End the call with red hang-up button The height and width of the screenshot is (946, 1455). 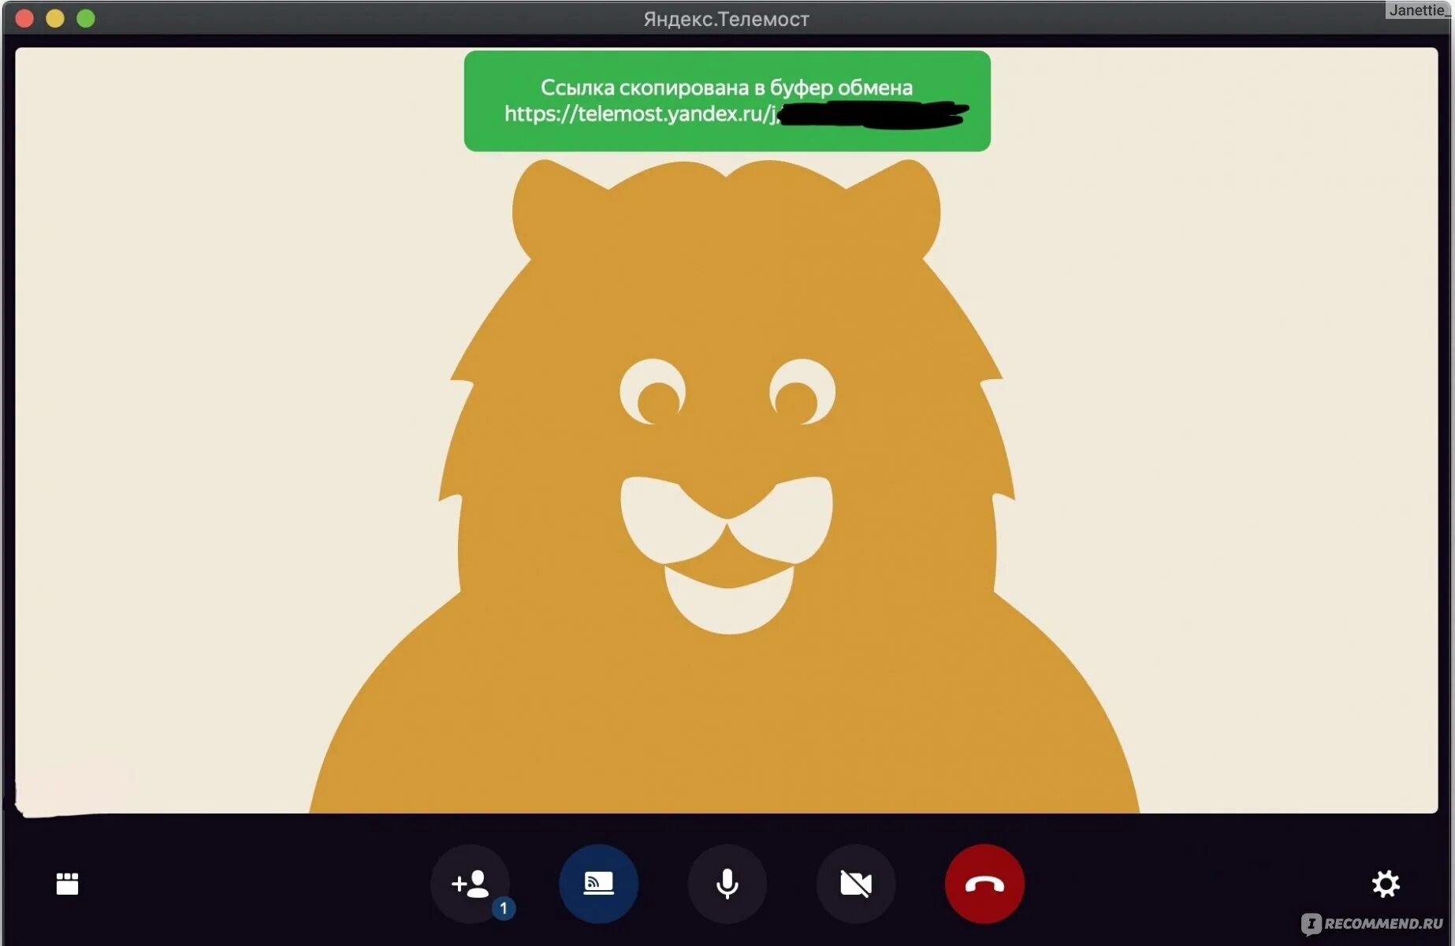pyautogui.click(x=984, y=883)
